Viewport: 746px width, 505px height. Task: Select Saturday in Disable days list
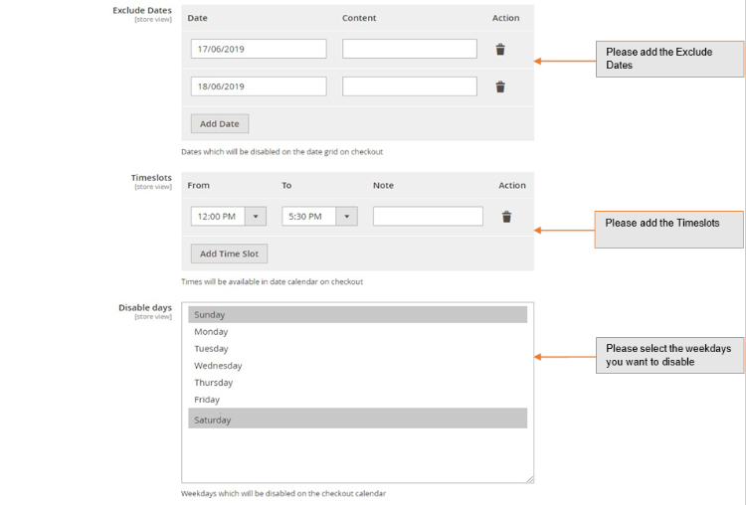pyautogui.click(x=357, y=420)
